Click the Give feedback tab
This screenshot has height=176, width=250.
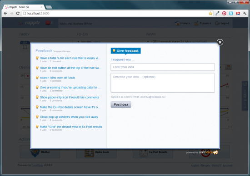point(125,51)
